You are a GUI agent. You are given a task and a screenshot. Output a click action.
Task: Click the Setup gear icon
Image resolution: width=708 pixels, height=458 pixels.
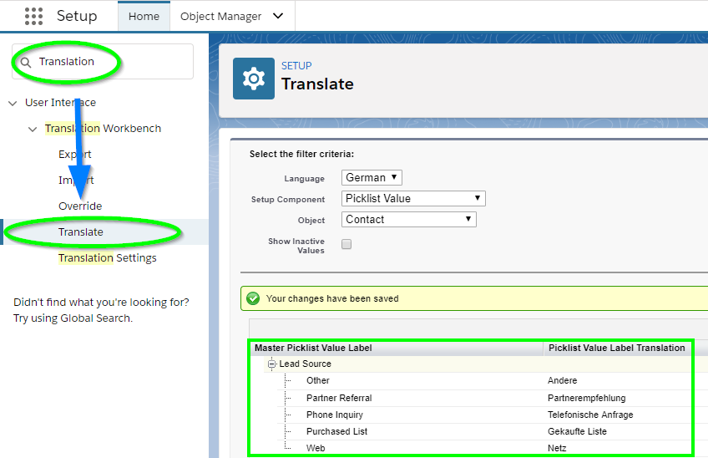coord(254,79)
